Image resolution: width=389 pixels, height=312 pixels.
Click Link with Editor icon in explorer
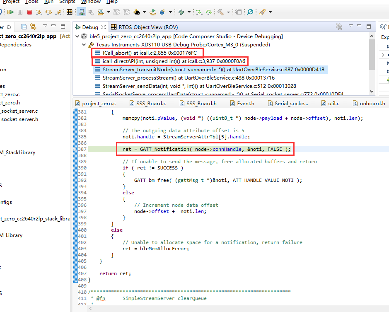pyautogui.click(x=33, y=27)
